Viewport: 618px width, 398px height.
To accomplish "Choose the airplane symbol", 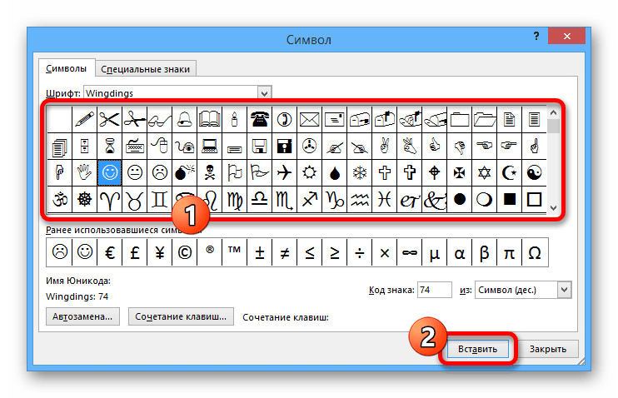I will point(284,172).
